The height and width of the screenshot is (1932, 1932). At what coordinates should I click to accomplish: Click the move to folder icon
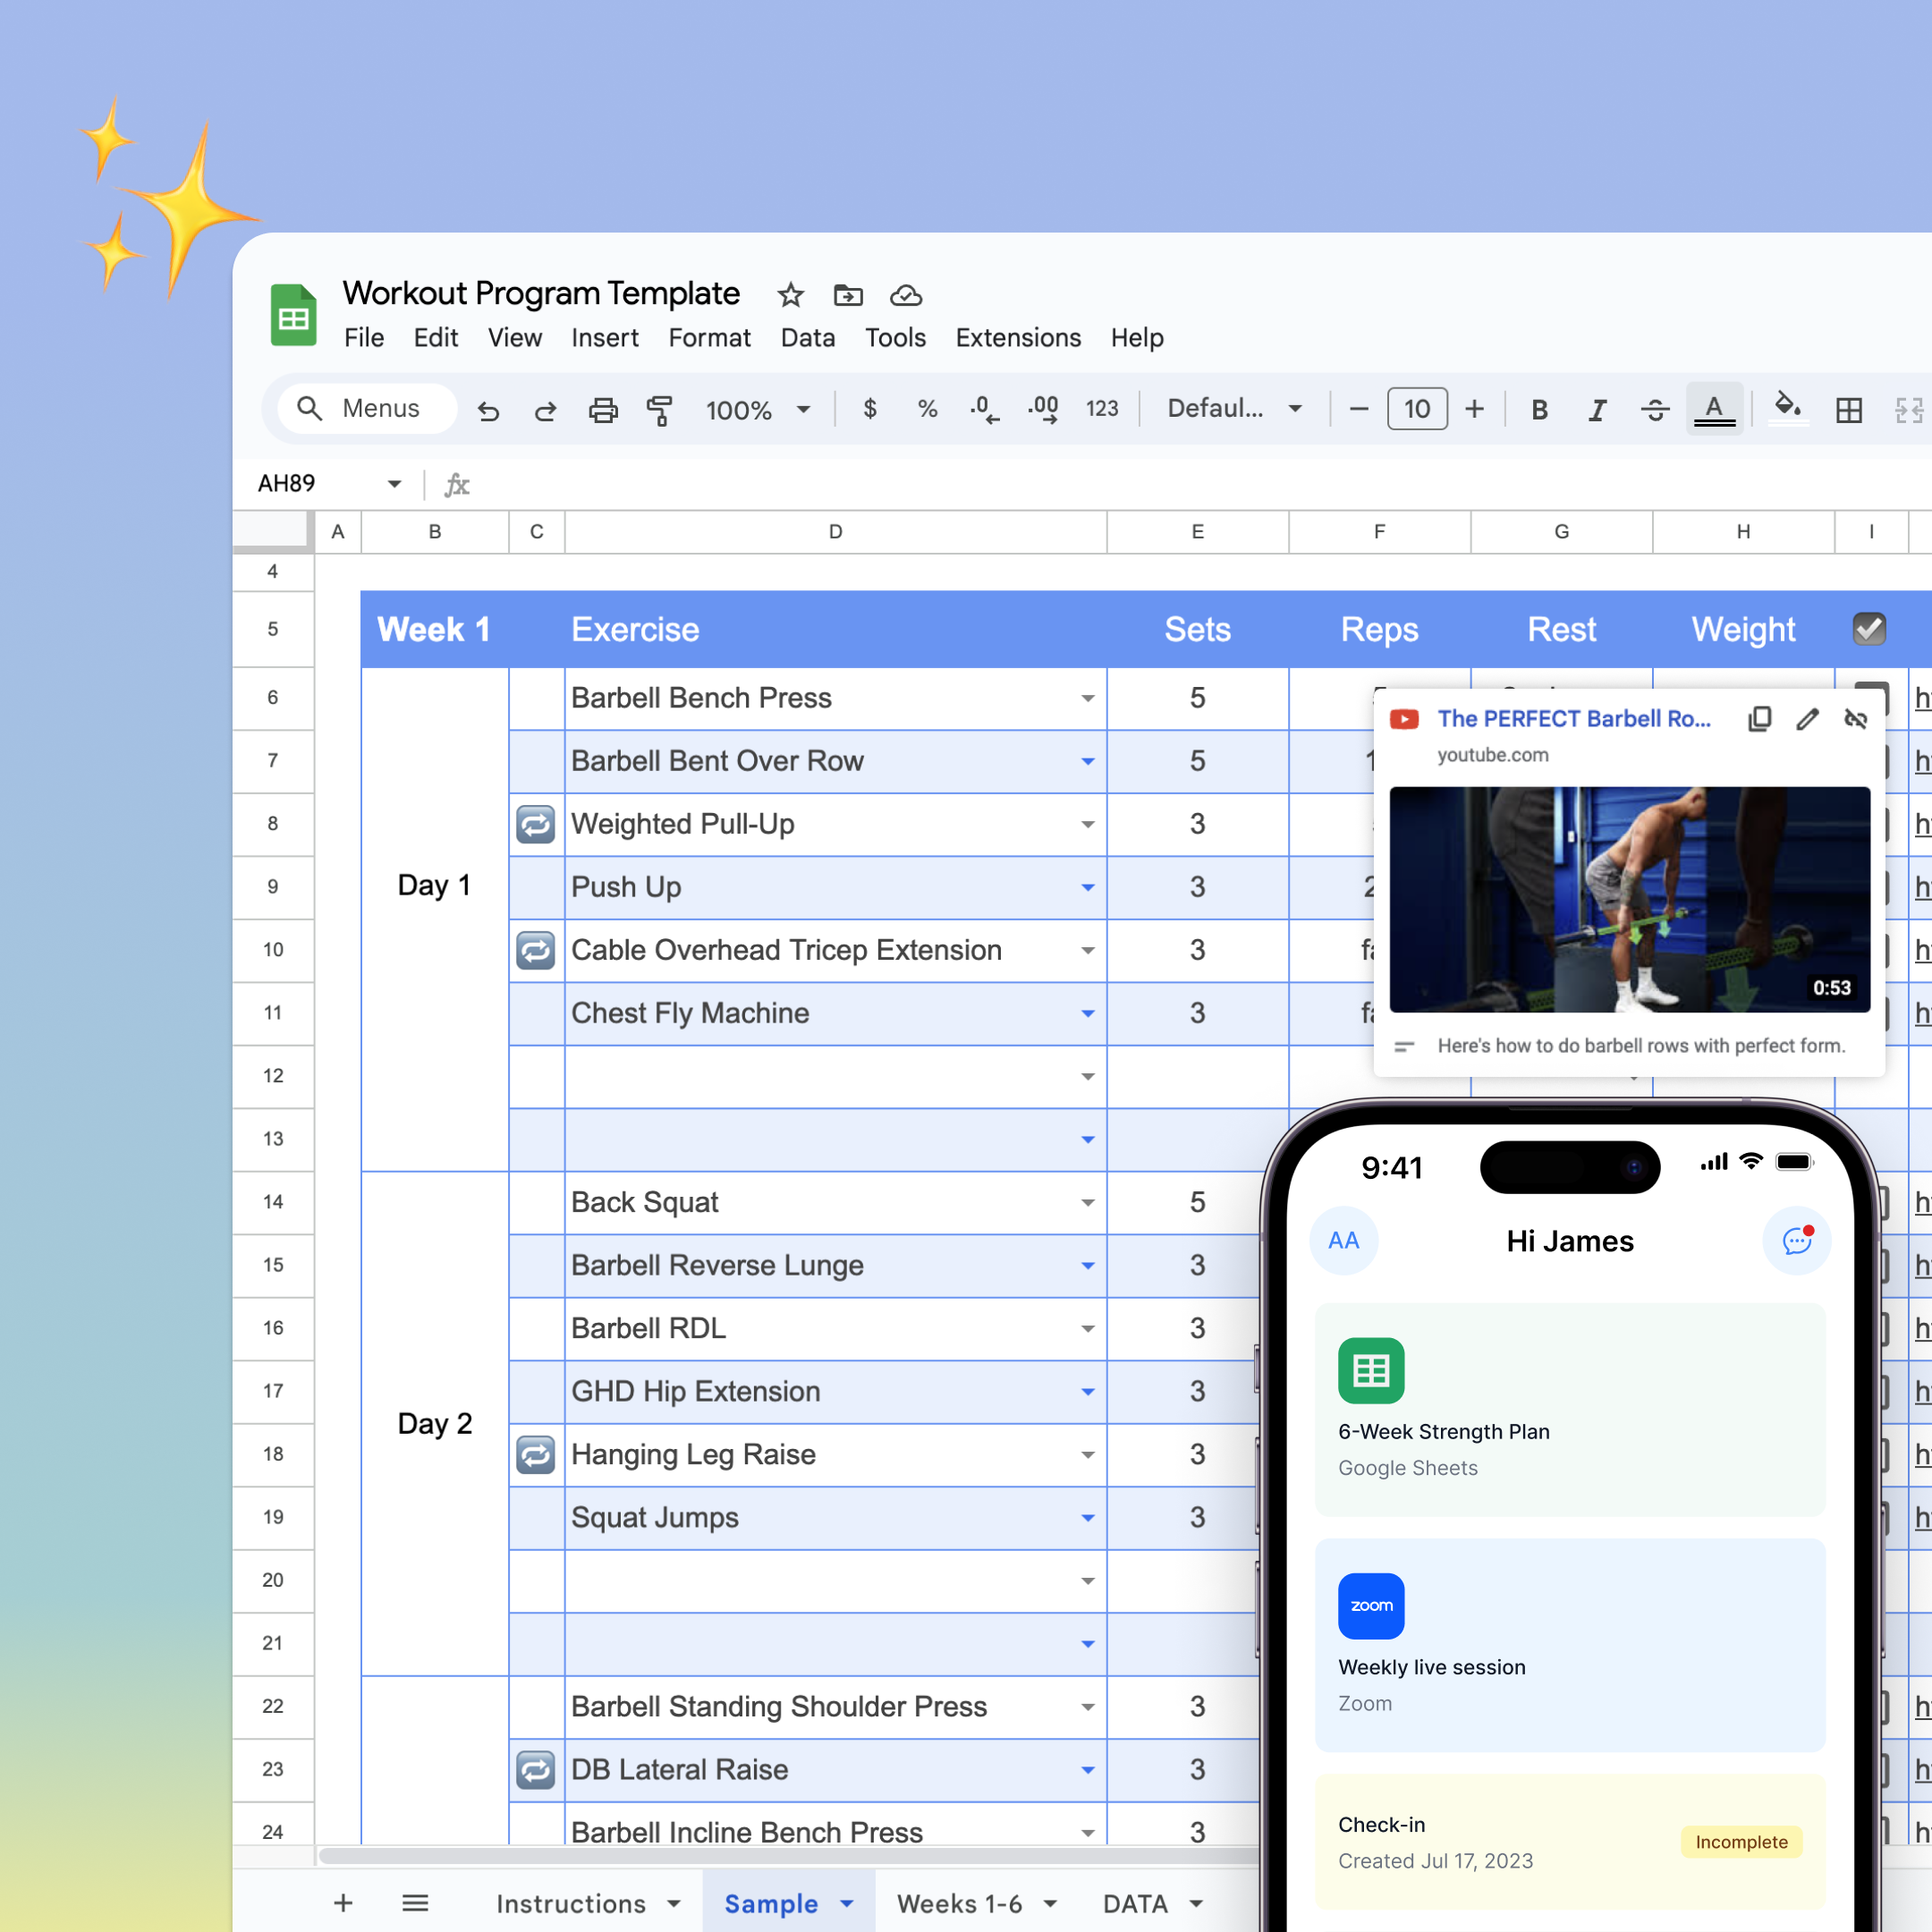(x=848, y=295)
